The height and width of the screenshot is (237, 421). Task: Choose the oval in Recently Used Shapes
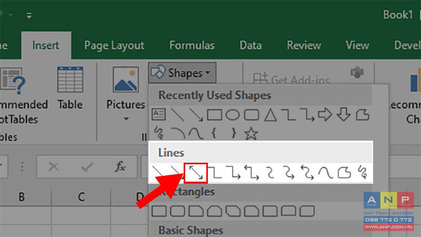(233, 115)
